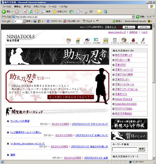Open the お気に入り(A) menu
This screenshot has height=164, width=156.
40,7
